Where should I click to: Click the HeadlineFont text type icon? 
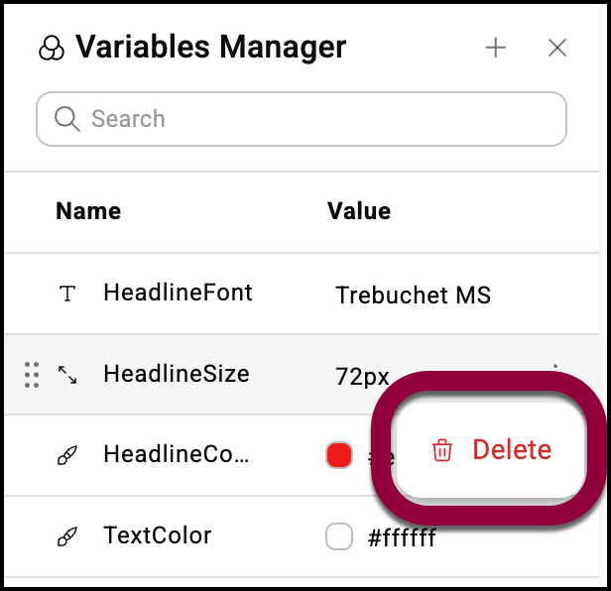point(66,294)
